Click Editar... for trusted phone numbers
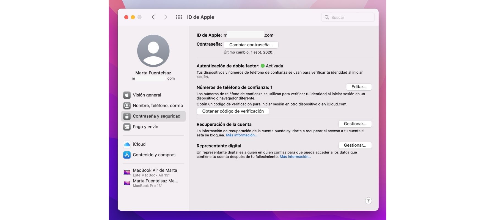 359,87
